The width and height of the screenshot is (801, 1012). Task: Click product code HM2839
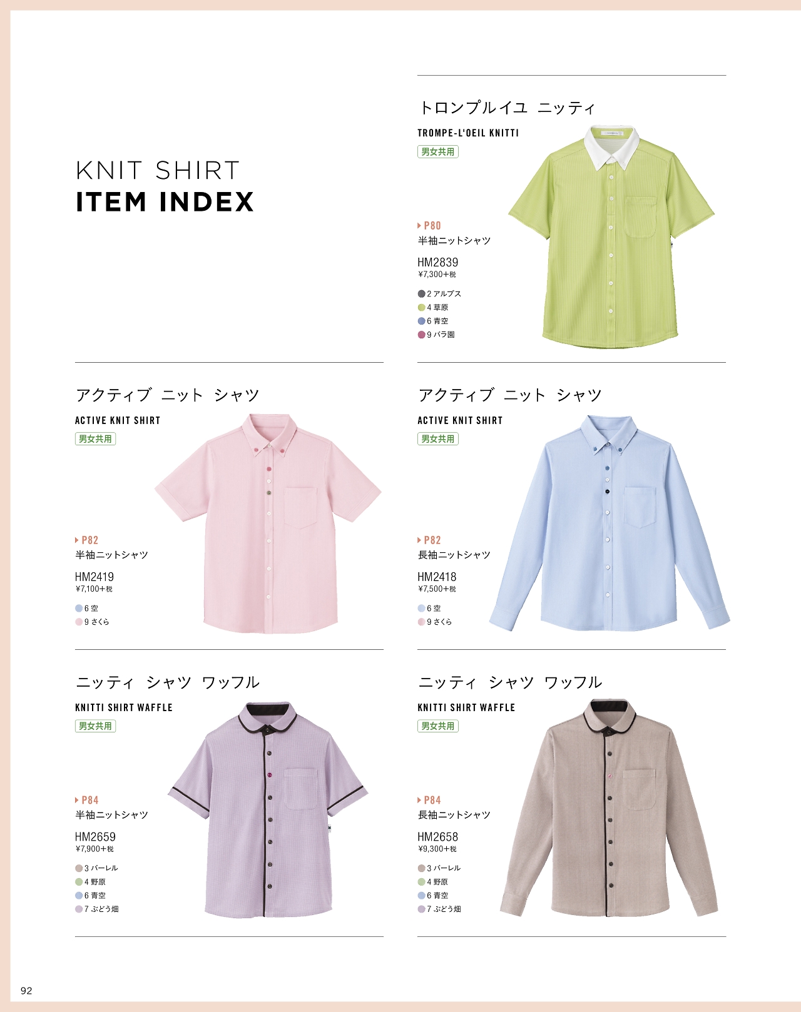[438, 263]
